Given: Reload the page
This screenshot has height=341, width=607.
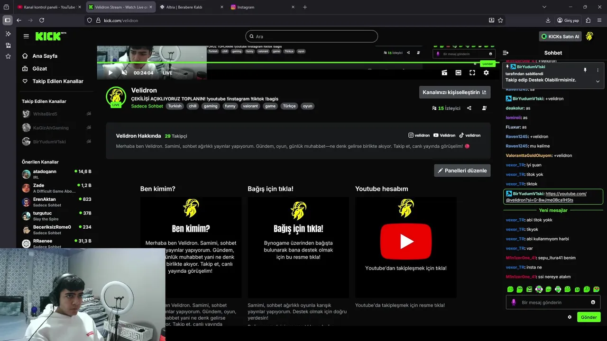Looking at the screenshot, I should (x=42, y=20).
